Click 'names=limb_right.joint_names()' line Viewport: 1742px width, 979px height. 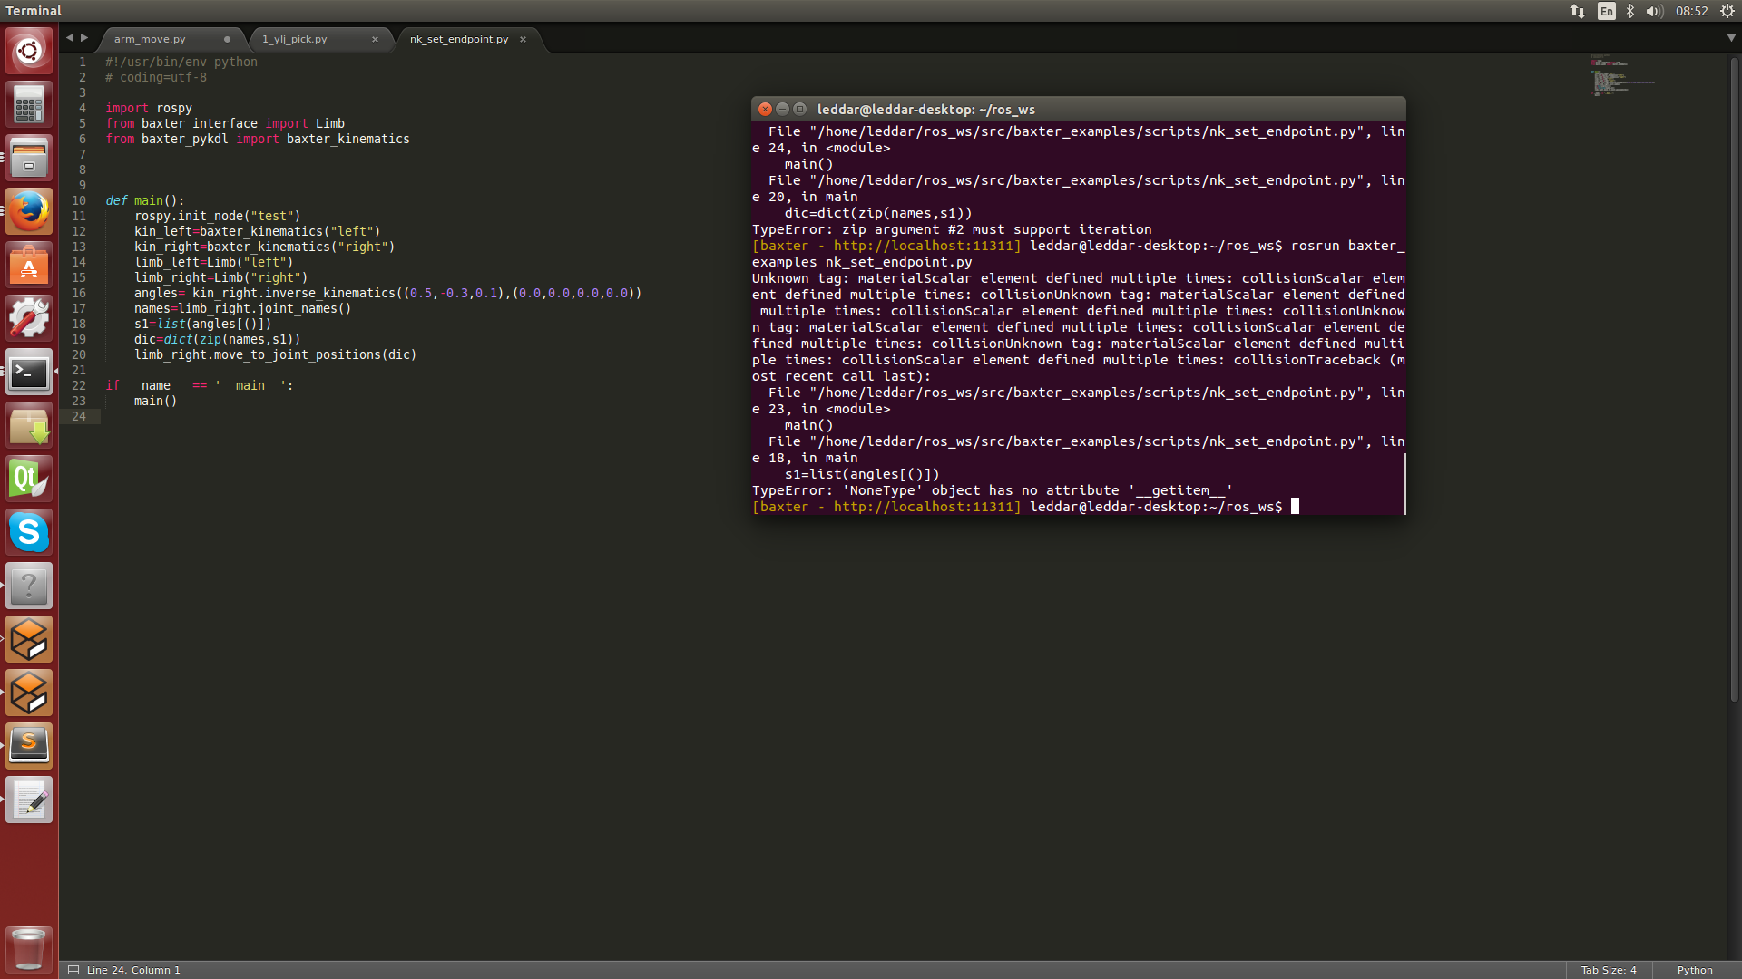[x=242, y=308]
